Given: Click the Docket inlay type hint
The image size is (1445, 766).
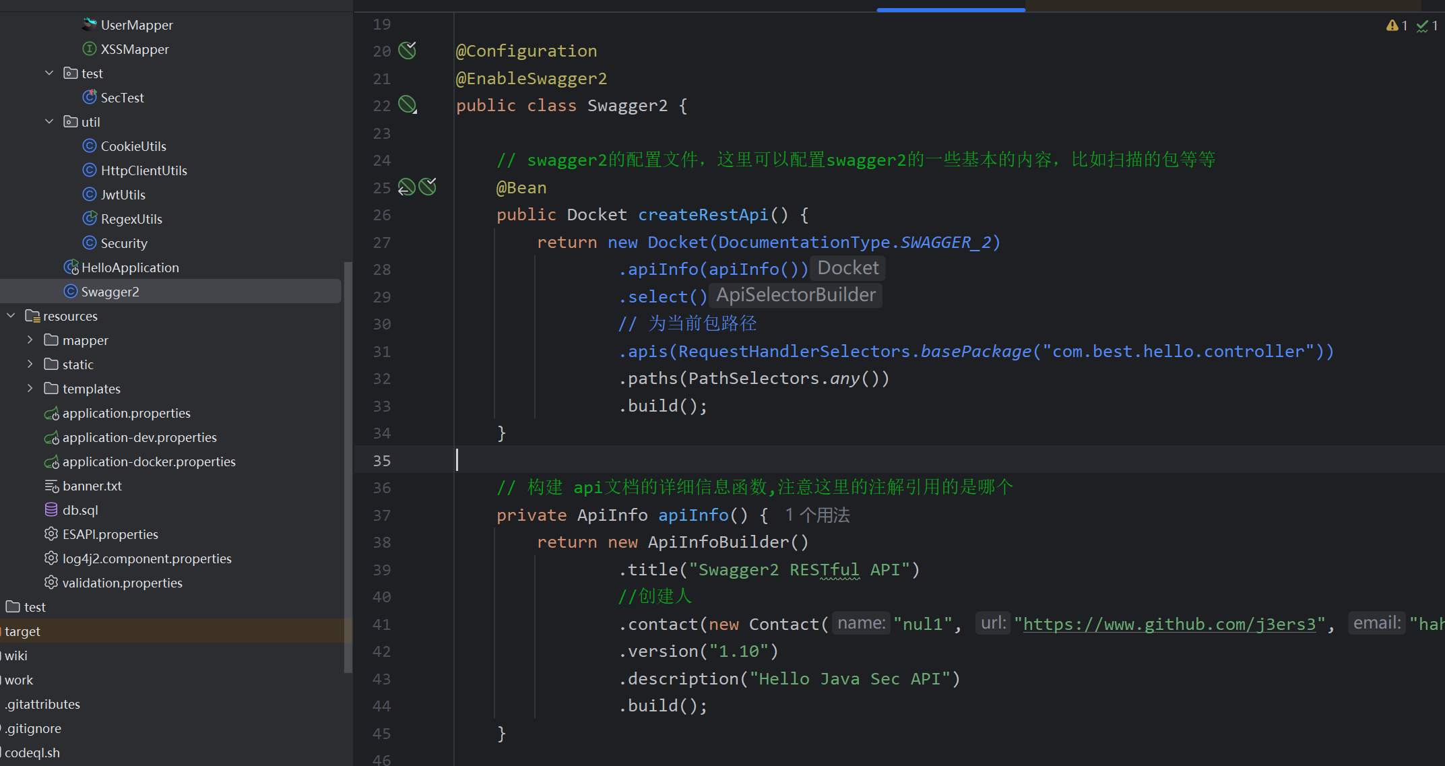Looking at the screenshot, I should [848, 268].
